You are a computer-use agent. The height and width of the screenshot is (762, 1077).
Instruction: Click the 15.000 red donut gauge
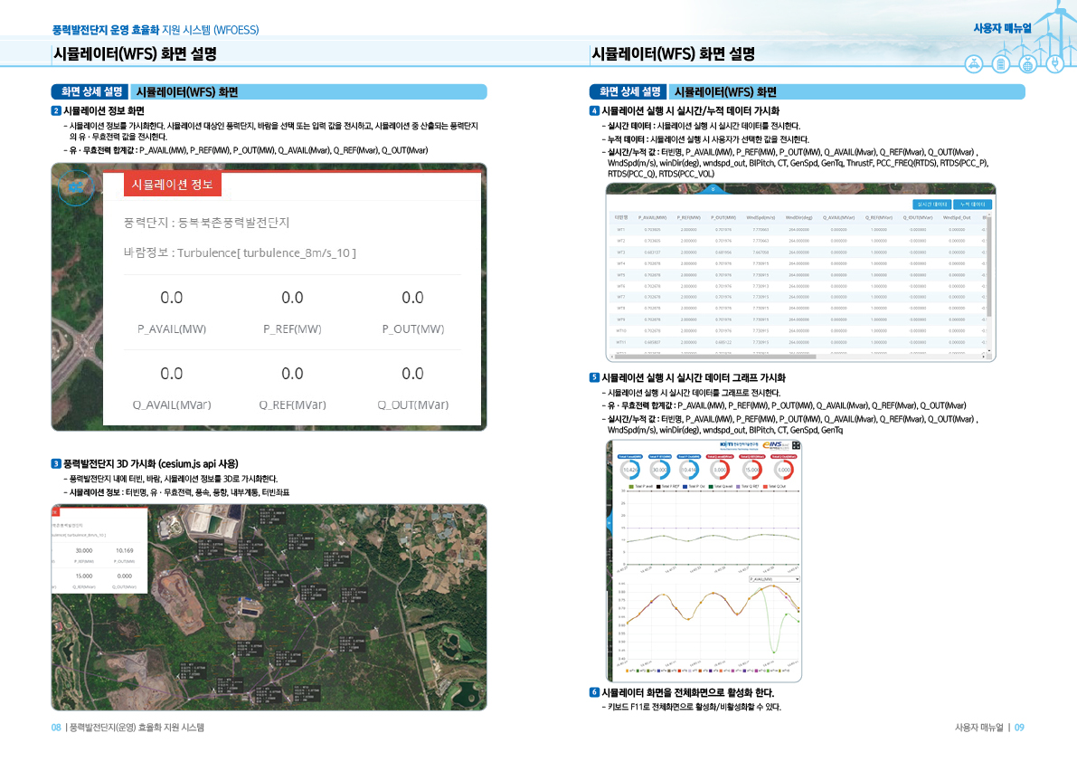(752, 470)
